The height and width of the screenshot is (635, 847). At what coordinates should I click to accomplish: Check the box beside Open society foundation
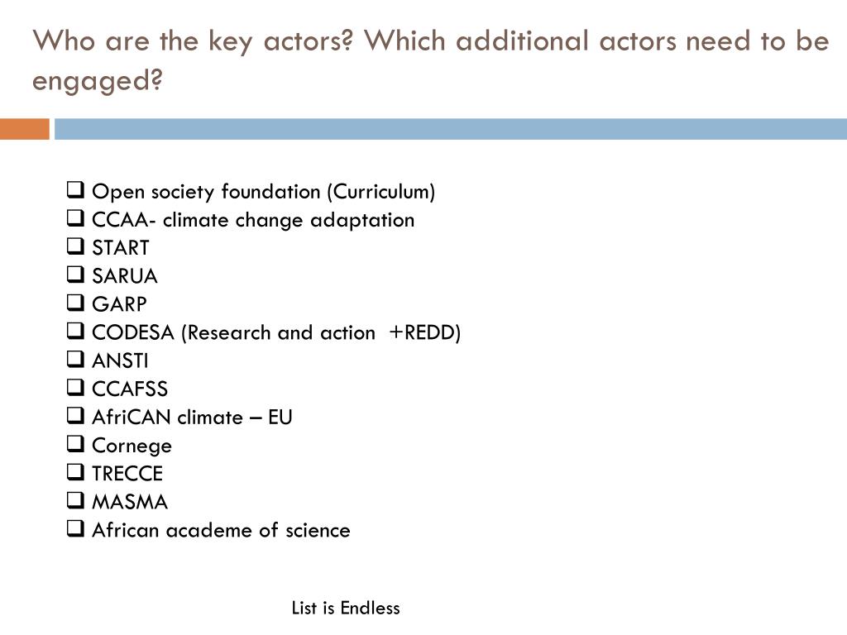(75, 189)
